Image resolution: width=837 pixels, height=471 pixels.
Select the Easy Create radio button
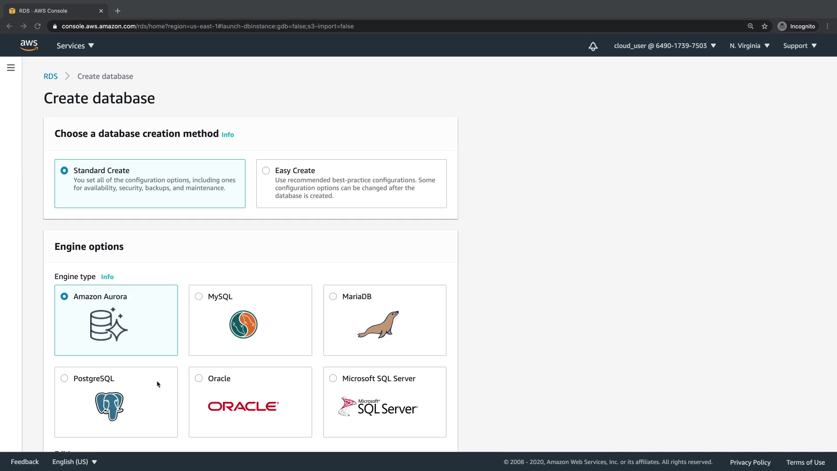(266, 171)
